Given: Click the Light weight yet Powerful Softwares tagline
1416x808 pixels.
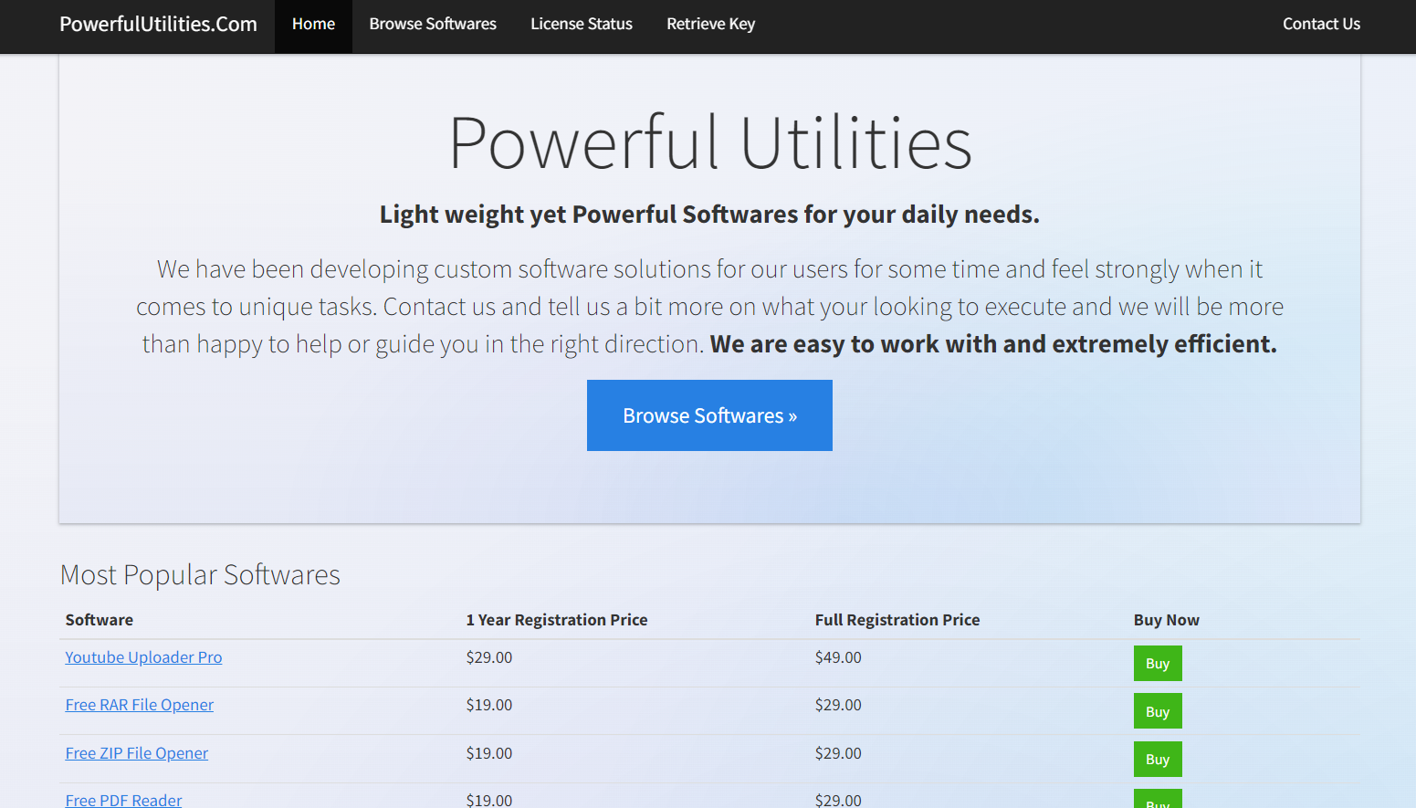Looking at the screenshot, I should pos(709,215).
